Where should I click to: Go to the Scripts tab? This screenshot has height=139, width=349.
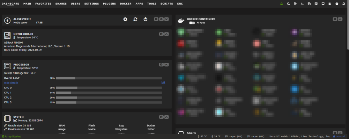167,4
